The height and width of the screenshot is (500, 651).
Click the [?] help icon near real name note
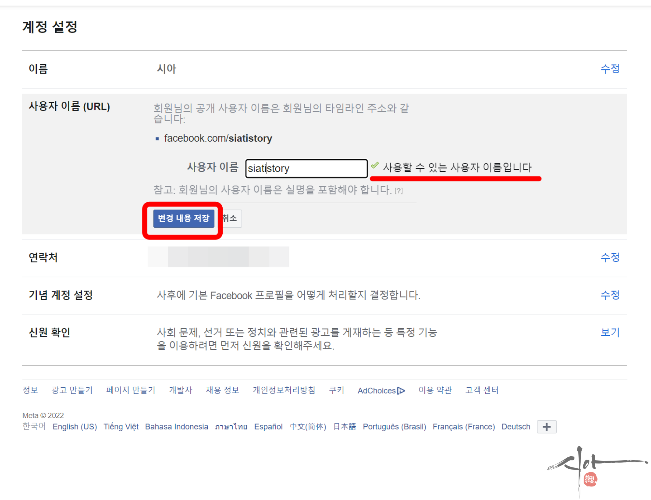399,191
